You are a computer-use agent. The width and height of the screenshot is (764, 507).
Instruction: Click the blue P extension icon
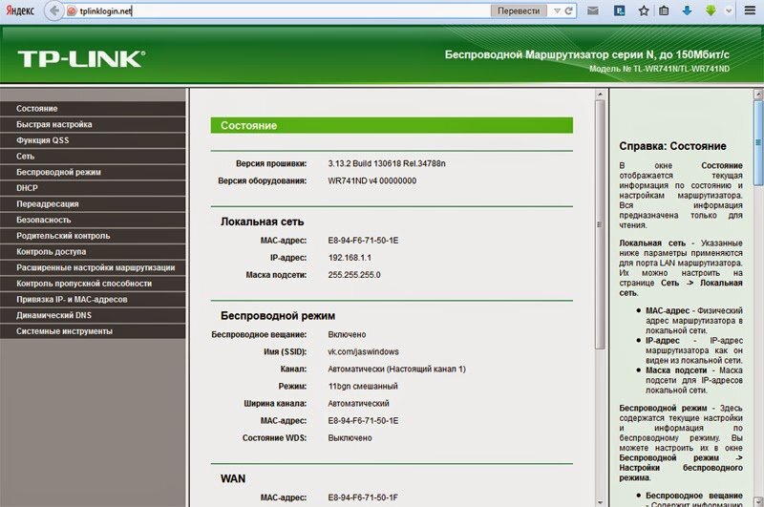click(x=619, y=11)
